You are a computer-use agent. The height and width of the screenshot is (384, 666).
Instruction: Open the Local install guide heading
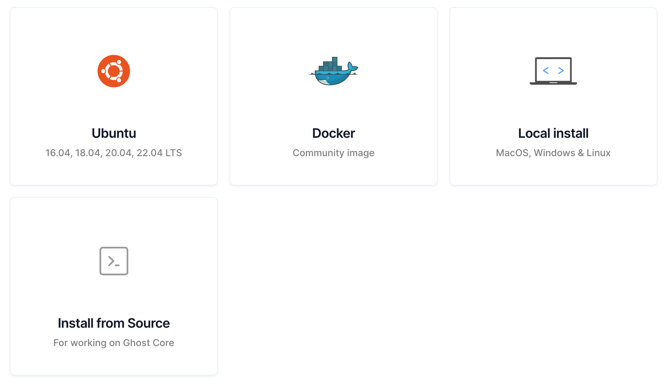click(553, 133)
